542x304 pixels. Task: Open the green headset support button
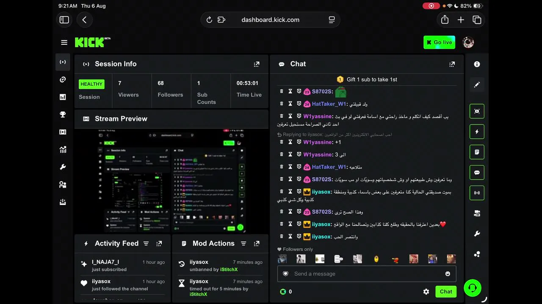coord(472,288)
